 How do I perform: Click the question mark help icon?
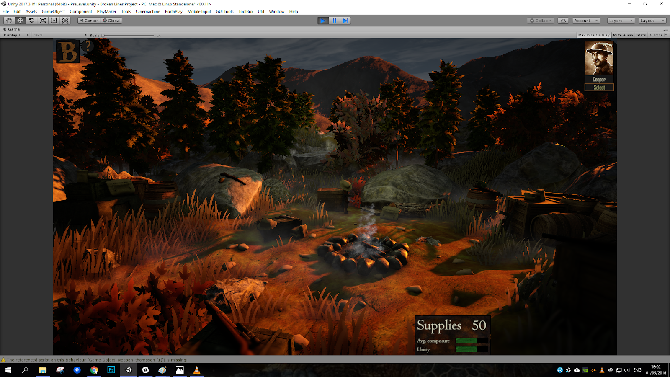tap(88, 46)
